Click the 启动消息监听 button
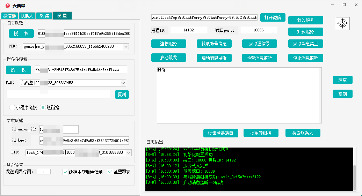 (x=214, y=58)
